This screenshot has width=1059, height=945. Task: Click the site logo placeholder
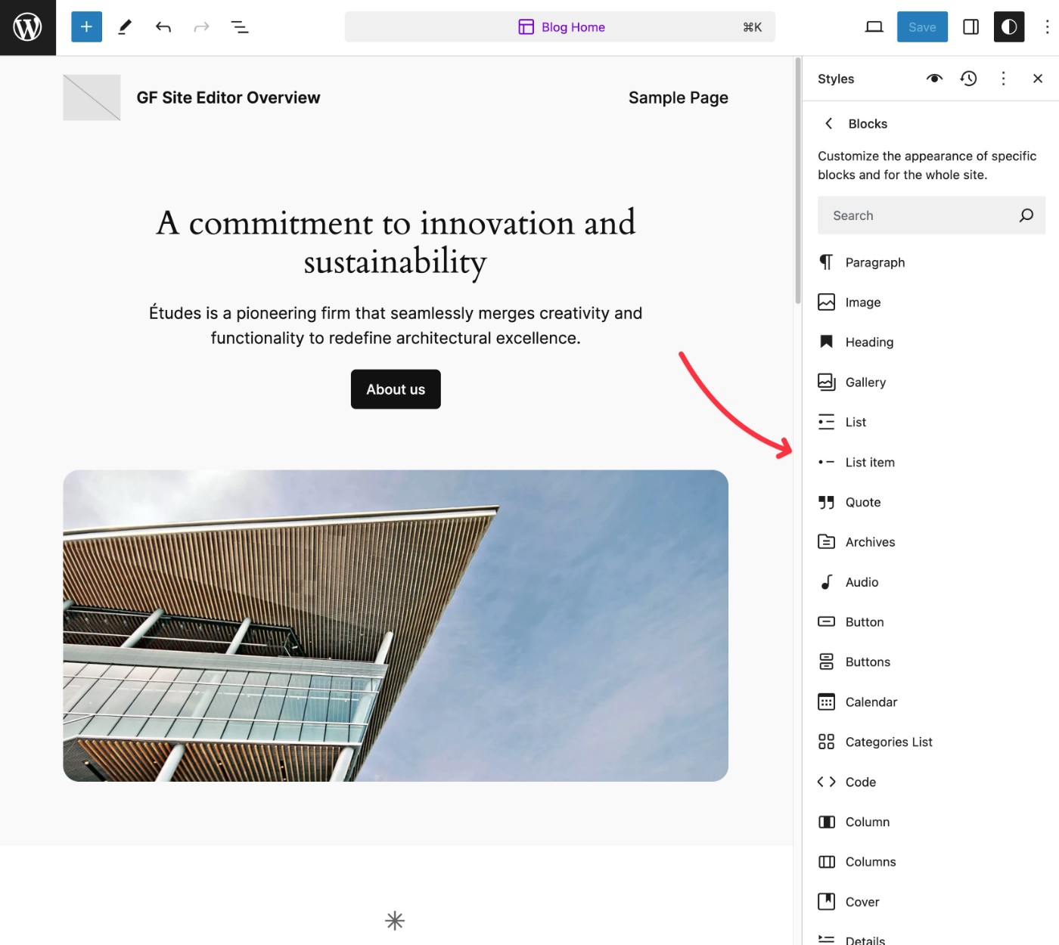(x=92, y=98)
